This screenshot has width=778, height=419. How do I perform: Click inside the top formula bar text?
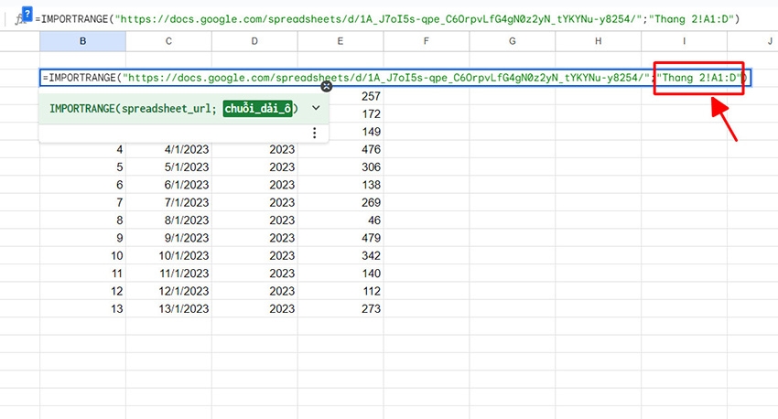(366, 19)
